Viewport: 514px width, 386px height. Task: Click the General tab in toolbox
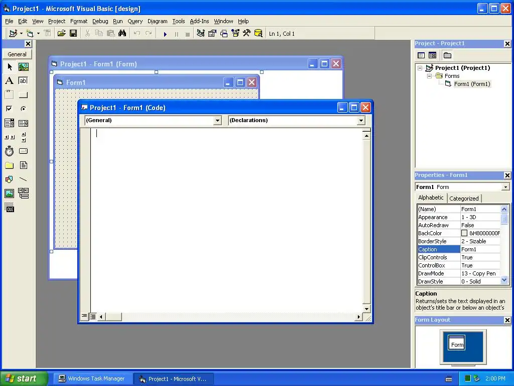pos(17,54)
